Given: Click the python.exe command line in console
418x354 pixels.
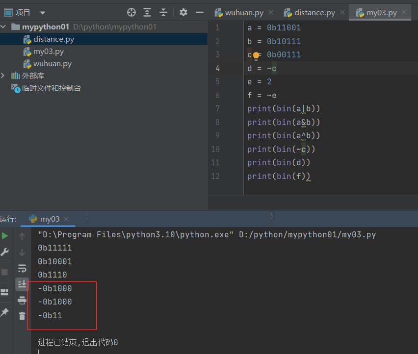Looking at the screenshot, I should pyautogui.click(x=207, y=235).
